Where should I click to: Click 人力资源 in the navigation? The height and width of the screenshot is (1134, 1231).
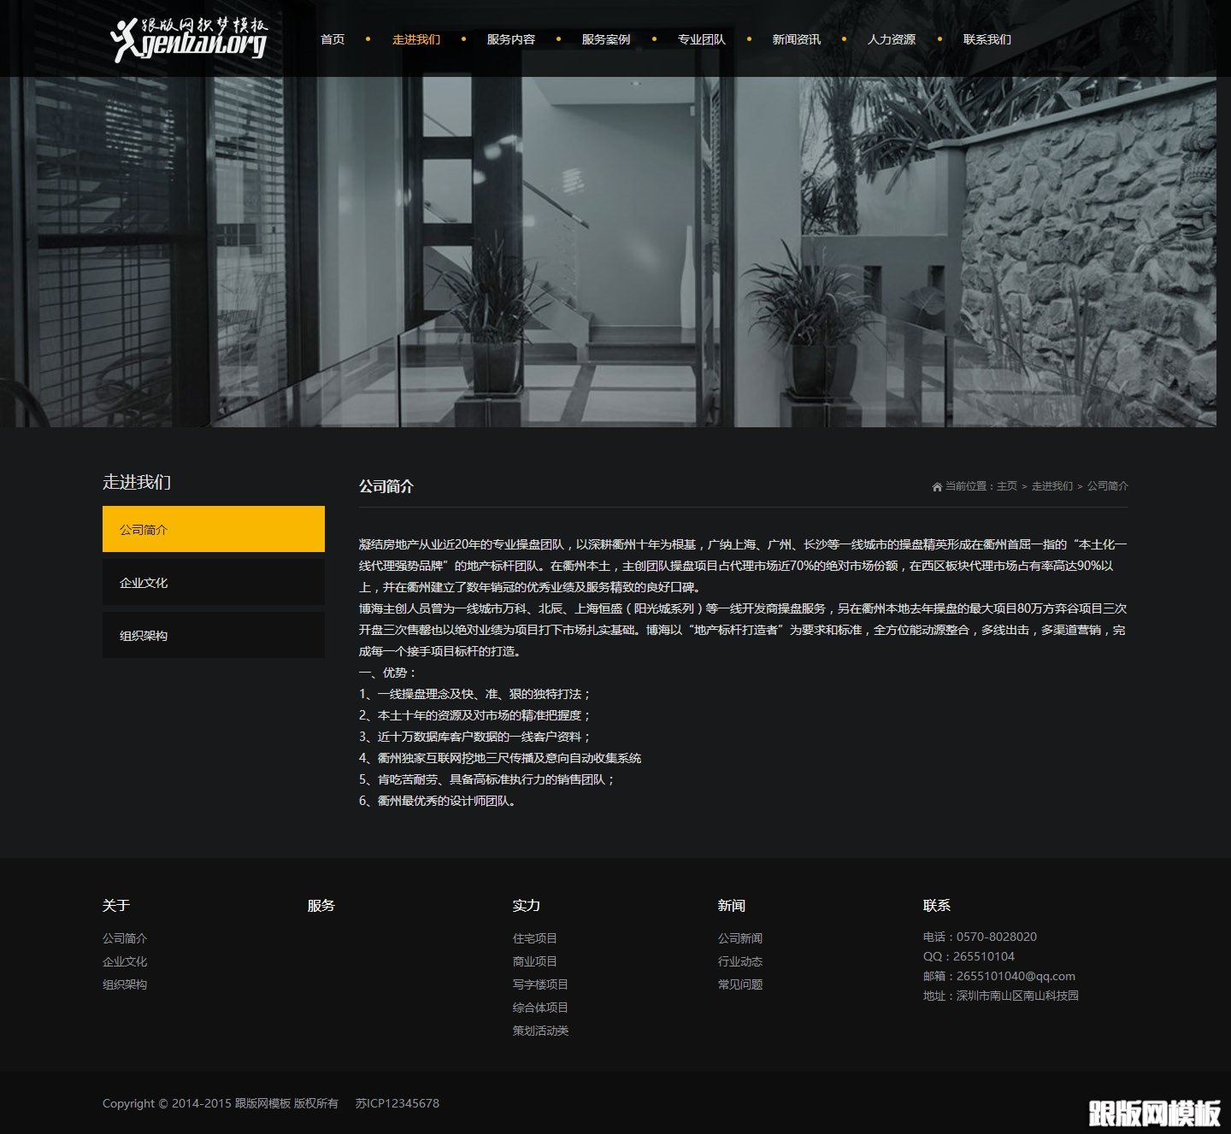(x=892, y=38)
